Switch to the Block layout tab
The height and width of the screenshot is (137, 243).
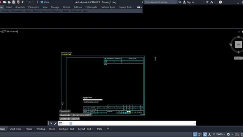52,129
